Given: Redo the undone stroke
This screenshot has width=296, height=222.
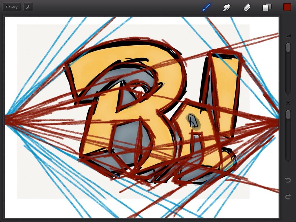Looking at the screenshot, I should pos(288,197).
